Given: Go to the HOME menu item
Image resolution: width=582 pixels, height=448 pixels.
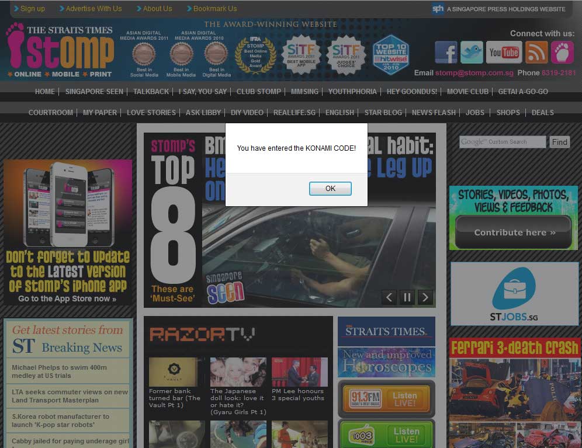Looking at the screenshot, I should (x=45, y=92).
